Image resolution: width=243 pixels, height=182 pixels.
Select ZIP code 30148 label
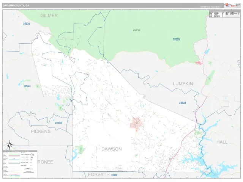tap(58, 123)
